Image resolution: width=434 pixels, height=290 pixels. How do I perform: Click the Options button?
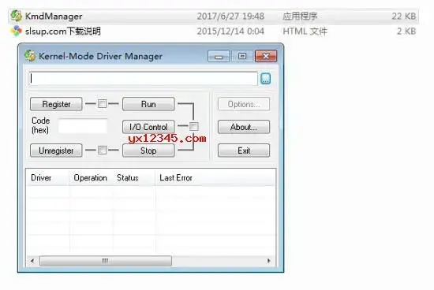coord(244,104)
